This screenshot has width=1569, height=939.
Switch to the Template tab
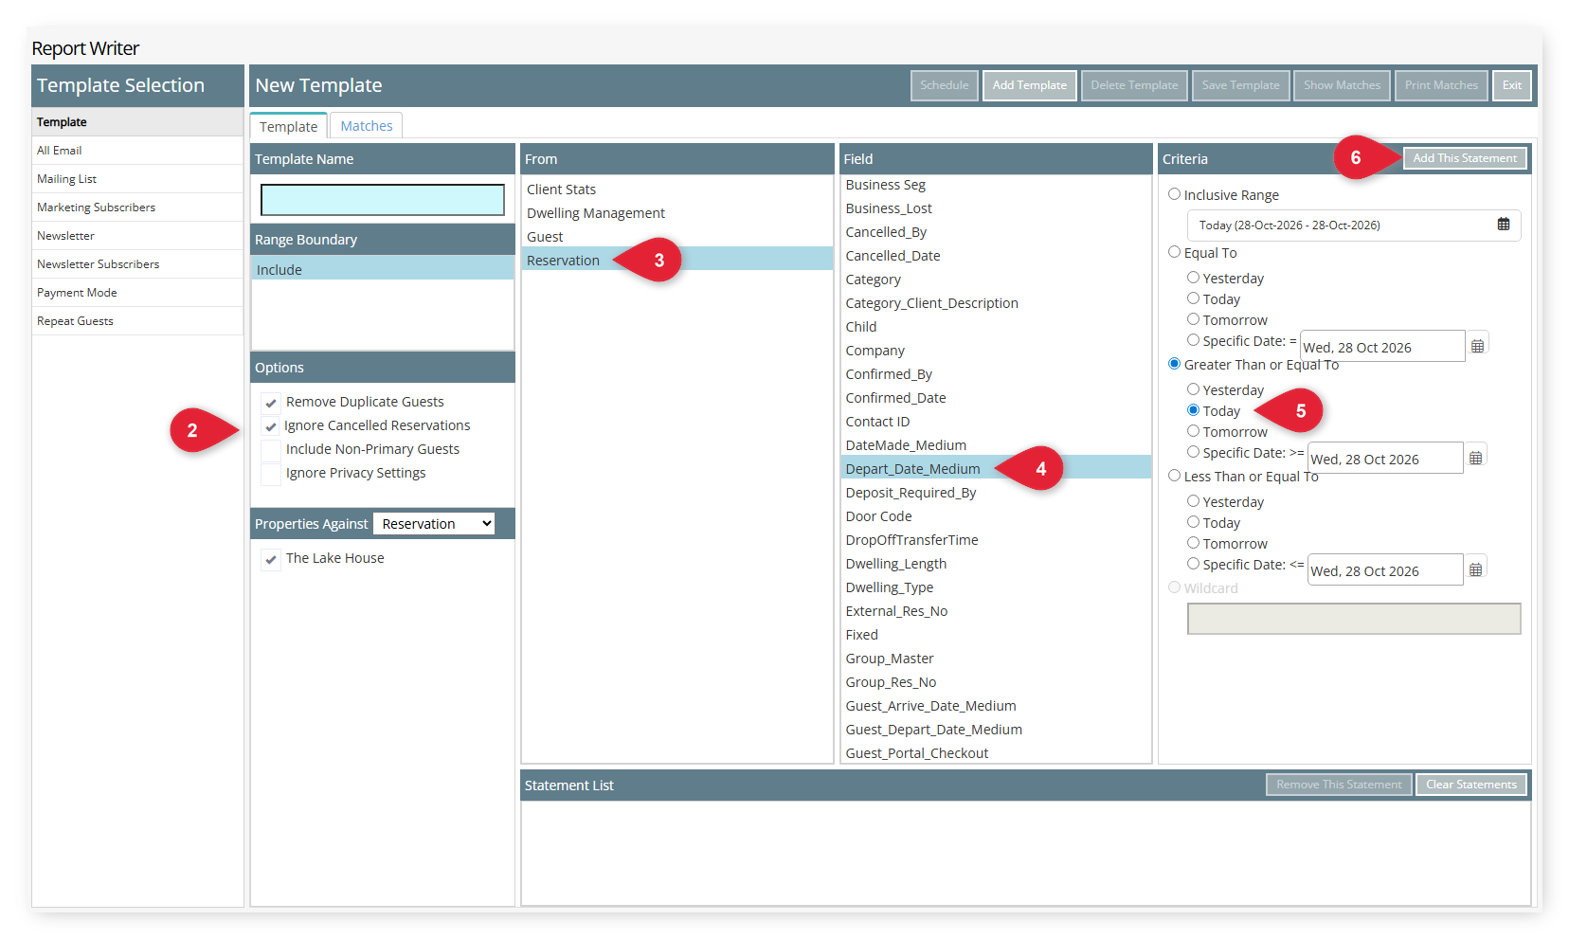coord(289,126)
